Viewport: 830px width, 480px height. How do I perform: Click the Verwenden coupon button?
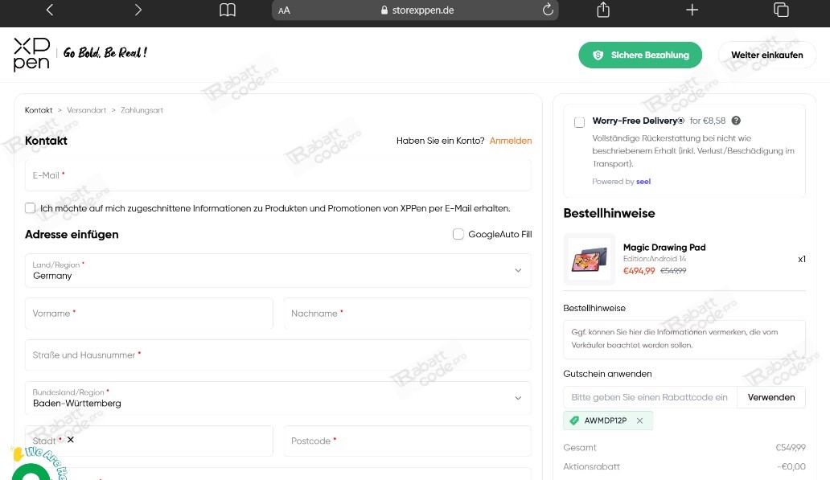click(771, 397)
